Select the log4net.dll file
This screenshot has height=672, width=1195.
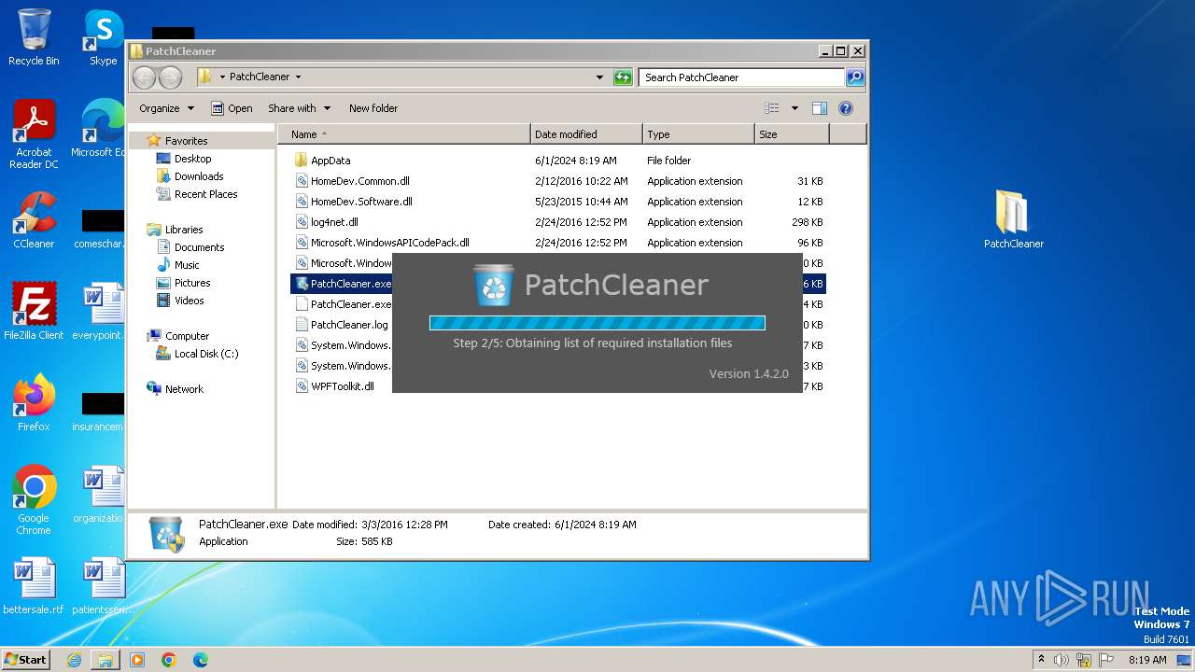click(x=558, y=222)
